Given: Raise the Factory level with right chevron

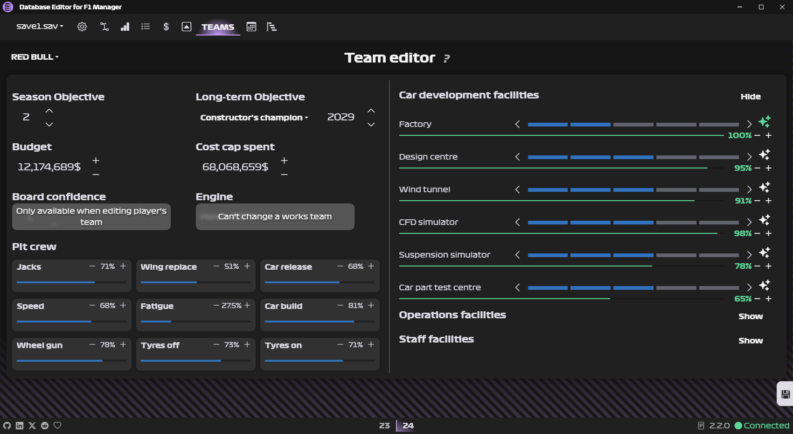Looking at the screenshot, I should tap(749, 124).
